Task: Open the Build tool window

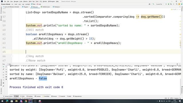Action: (x=69, y=96)
